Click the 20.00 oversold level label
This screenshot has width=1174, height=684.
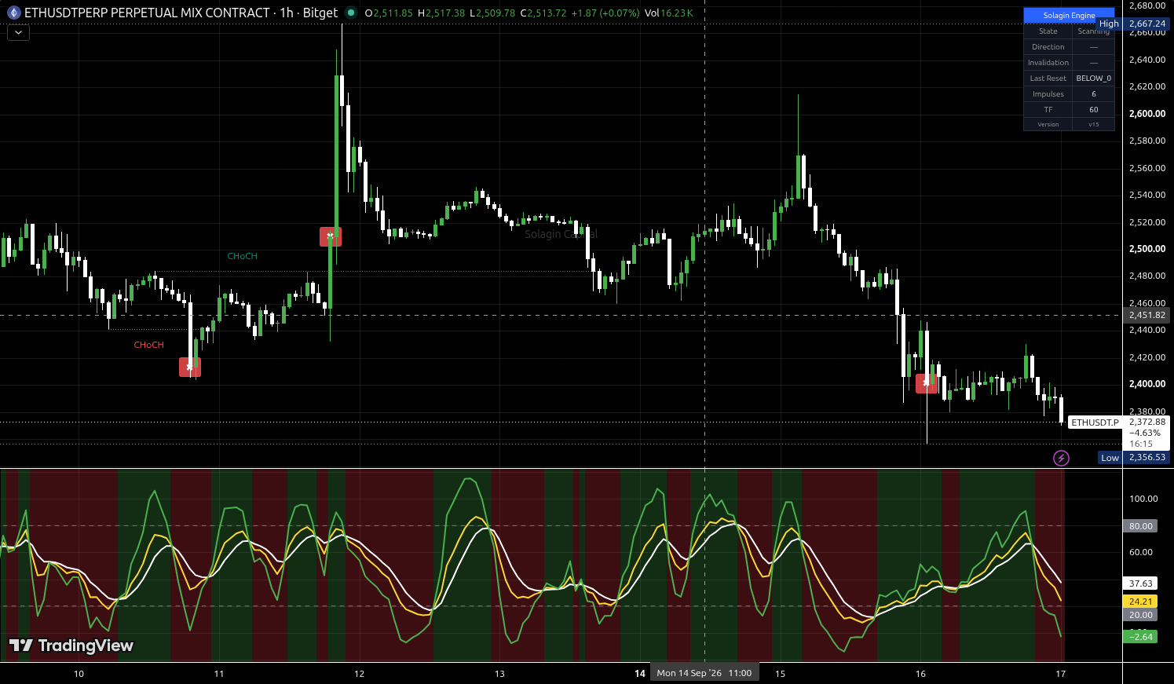pos(1141,615)
